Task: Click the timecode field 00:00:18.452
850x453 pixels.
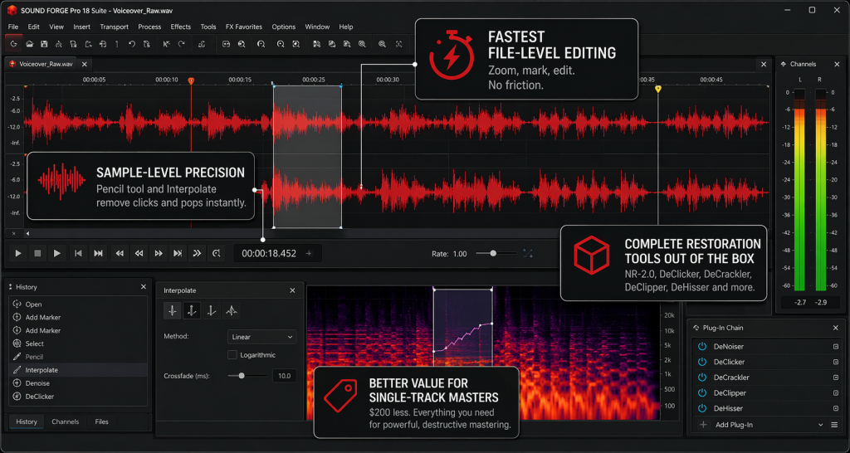Action: point(269,253)
